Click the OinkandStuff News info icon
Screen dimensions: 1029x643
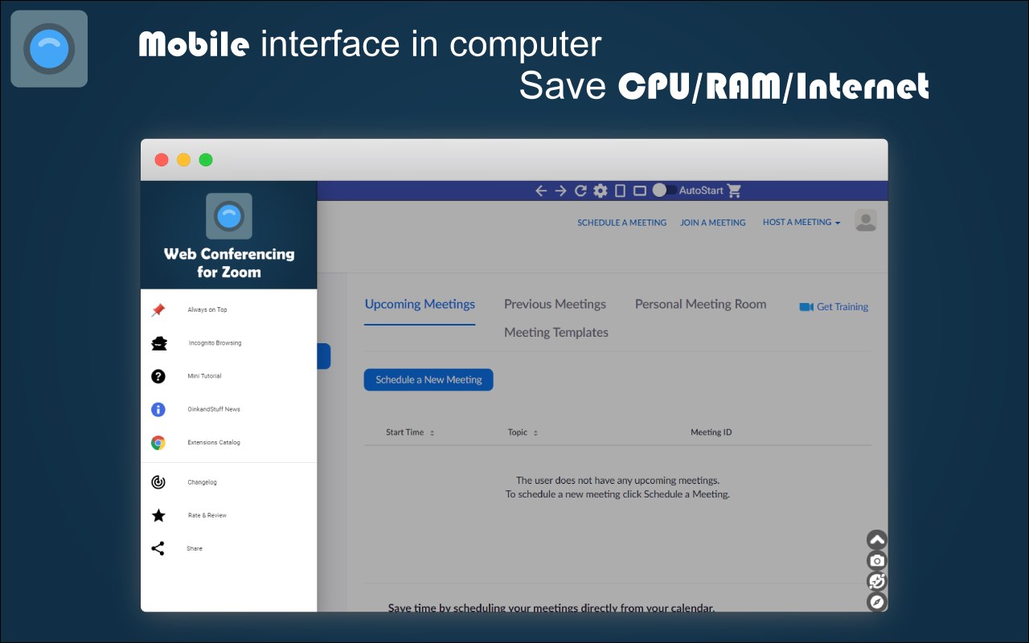158,409
